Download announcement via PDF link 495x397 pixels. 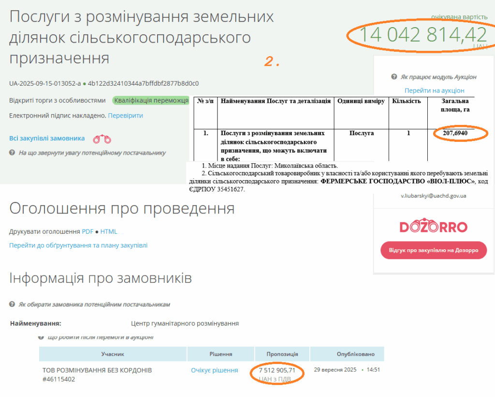point(87,231)
